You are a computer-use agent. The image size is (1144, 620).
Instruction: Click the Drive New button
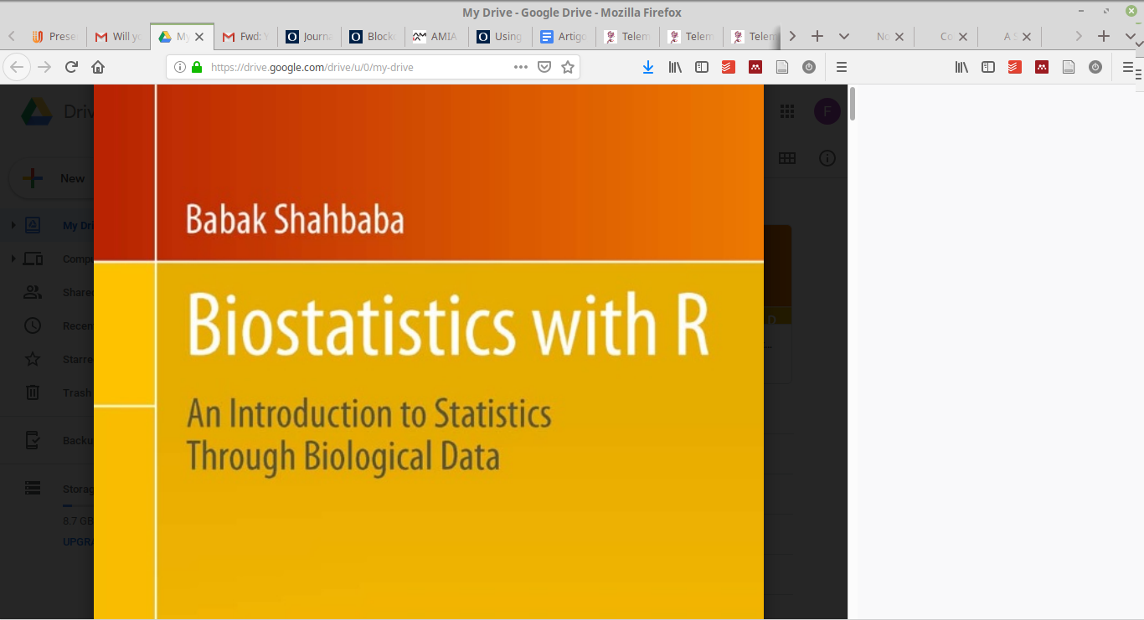pos(52,178)
